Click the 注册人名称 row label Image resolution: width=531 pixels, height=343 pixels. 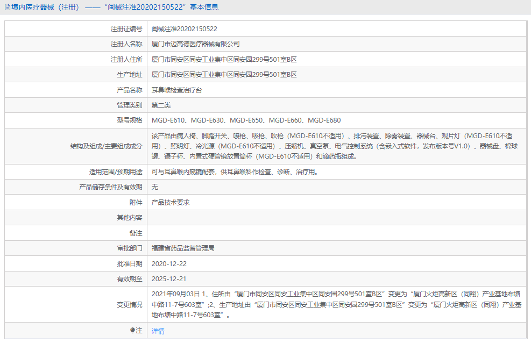126,44
